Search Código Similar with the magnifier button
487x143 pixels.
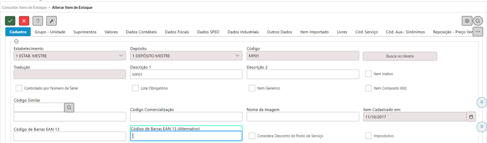pos(69,107)
